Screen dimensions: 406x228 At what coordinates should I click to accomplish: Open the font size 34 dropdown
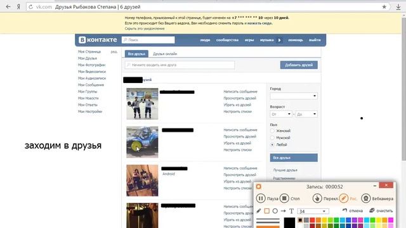(313, 211)
